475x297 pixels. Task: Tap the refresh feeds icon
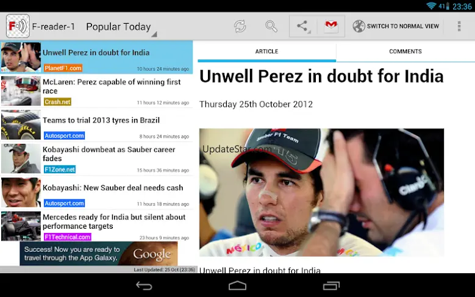[240, 26]
